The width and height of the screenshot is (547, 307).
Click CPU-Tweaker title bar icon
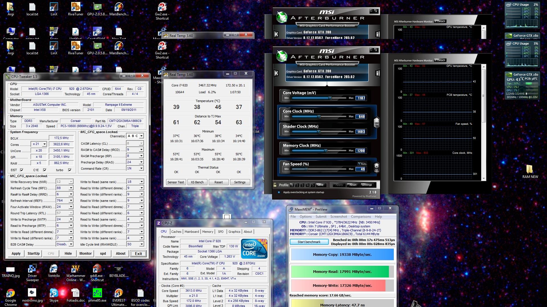coord(7,76)
